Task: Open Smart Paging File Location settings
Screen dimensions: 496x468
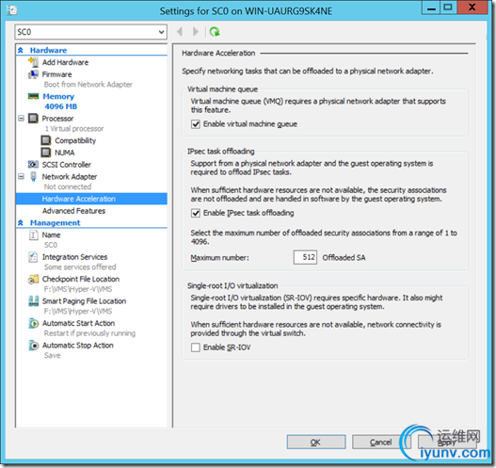Action: coord(84,301)
